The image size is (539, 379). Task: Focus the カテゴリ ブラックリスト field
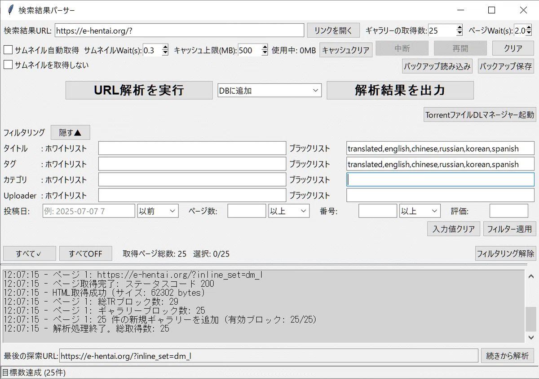click(440, 180)
